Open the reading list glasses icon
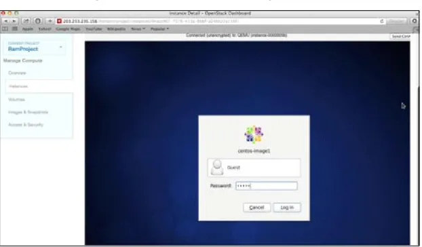The height and width of the screenshot is (247, 422). click(x=5, y=28)
